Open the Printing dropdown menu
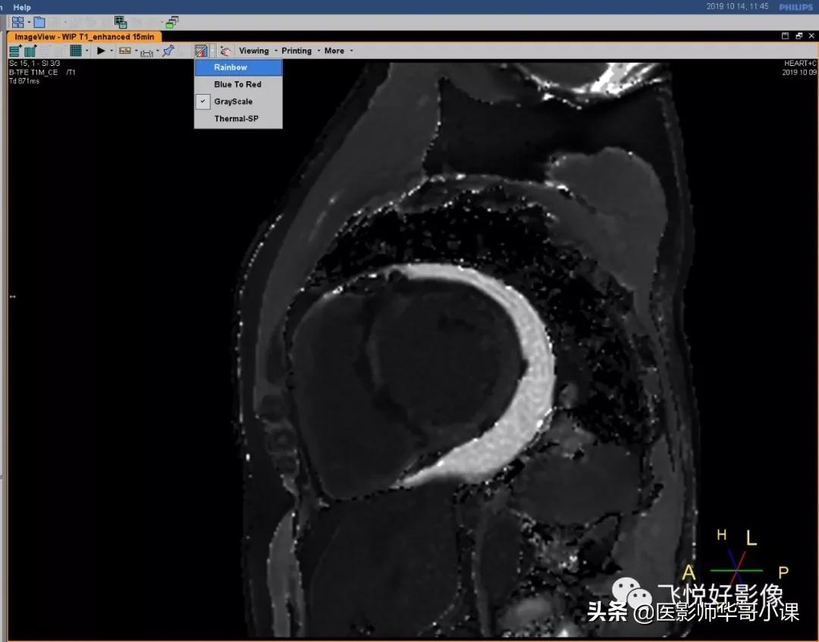819x642 pixels. pyautogui.click(x=297, y=51)
